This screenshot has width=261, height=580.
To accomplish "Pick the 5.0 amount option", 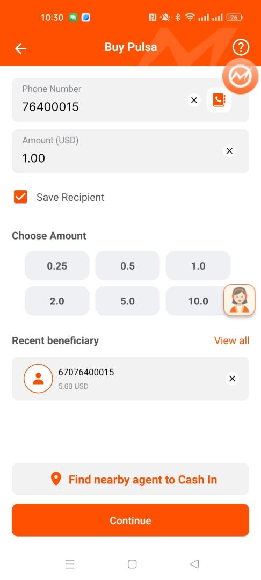I will pyautogui.click(x=127, y=301).
